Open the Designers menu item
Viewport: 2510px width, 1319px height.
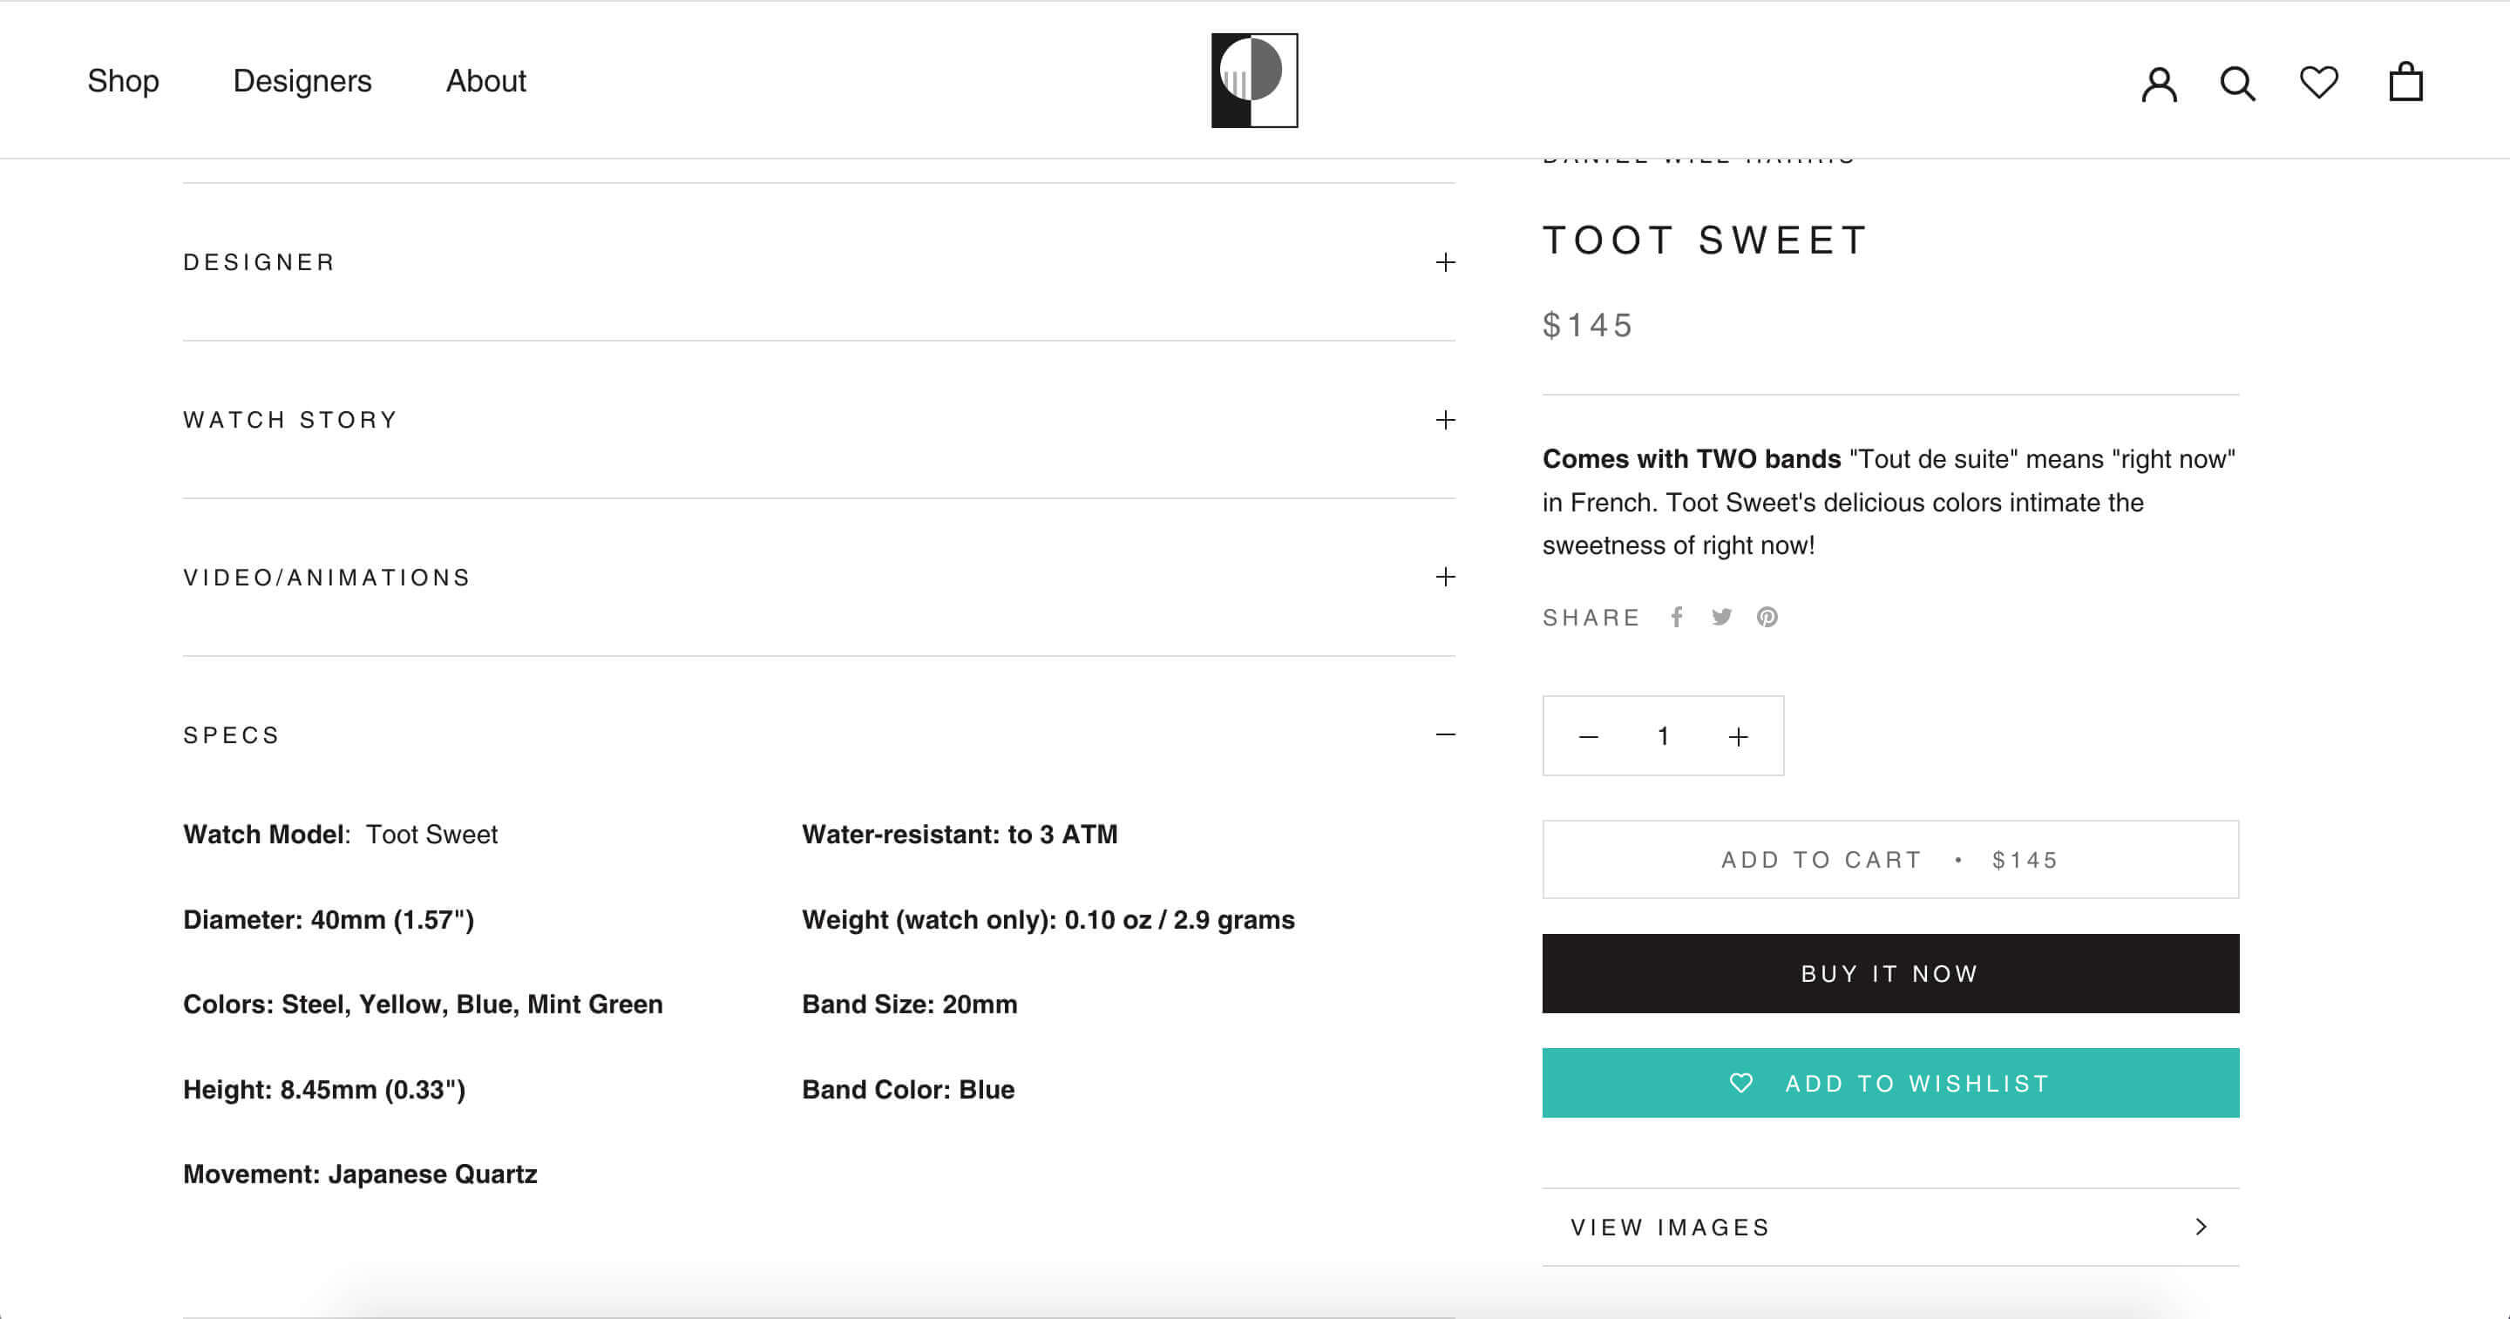[x=302, y=81]
